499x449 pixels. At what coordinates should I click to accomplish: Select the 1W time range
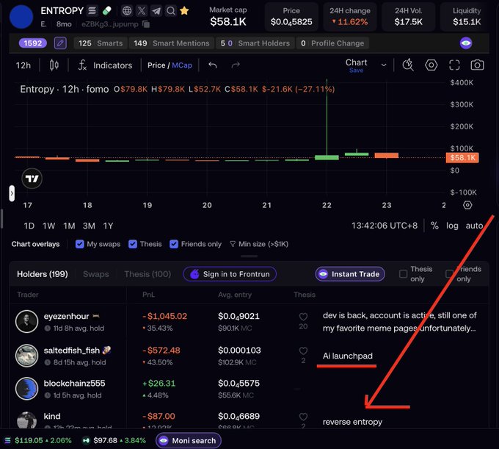tap(48, 226)
